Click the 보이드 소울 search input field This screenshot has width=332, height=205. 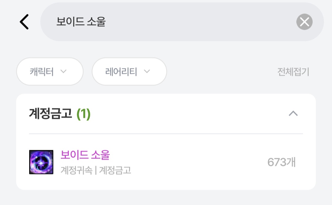[182, 22]
